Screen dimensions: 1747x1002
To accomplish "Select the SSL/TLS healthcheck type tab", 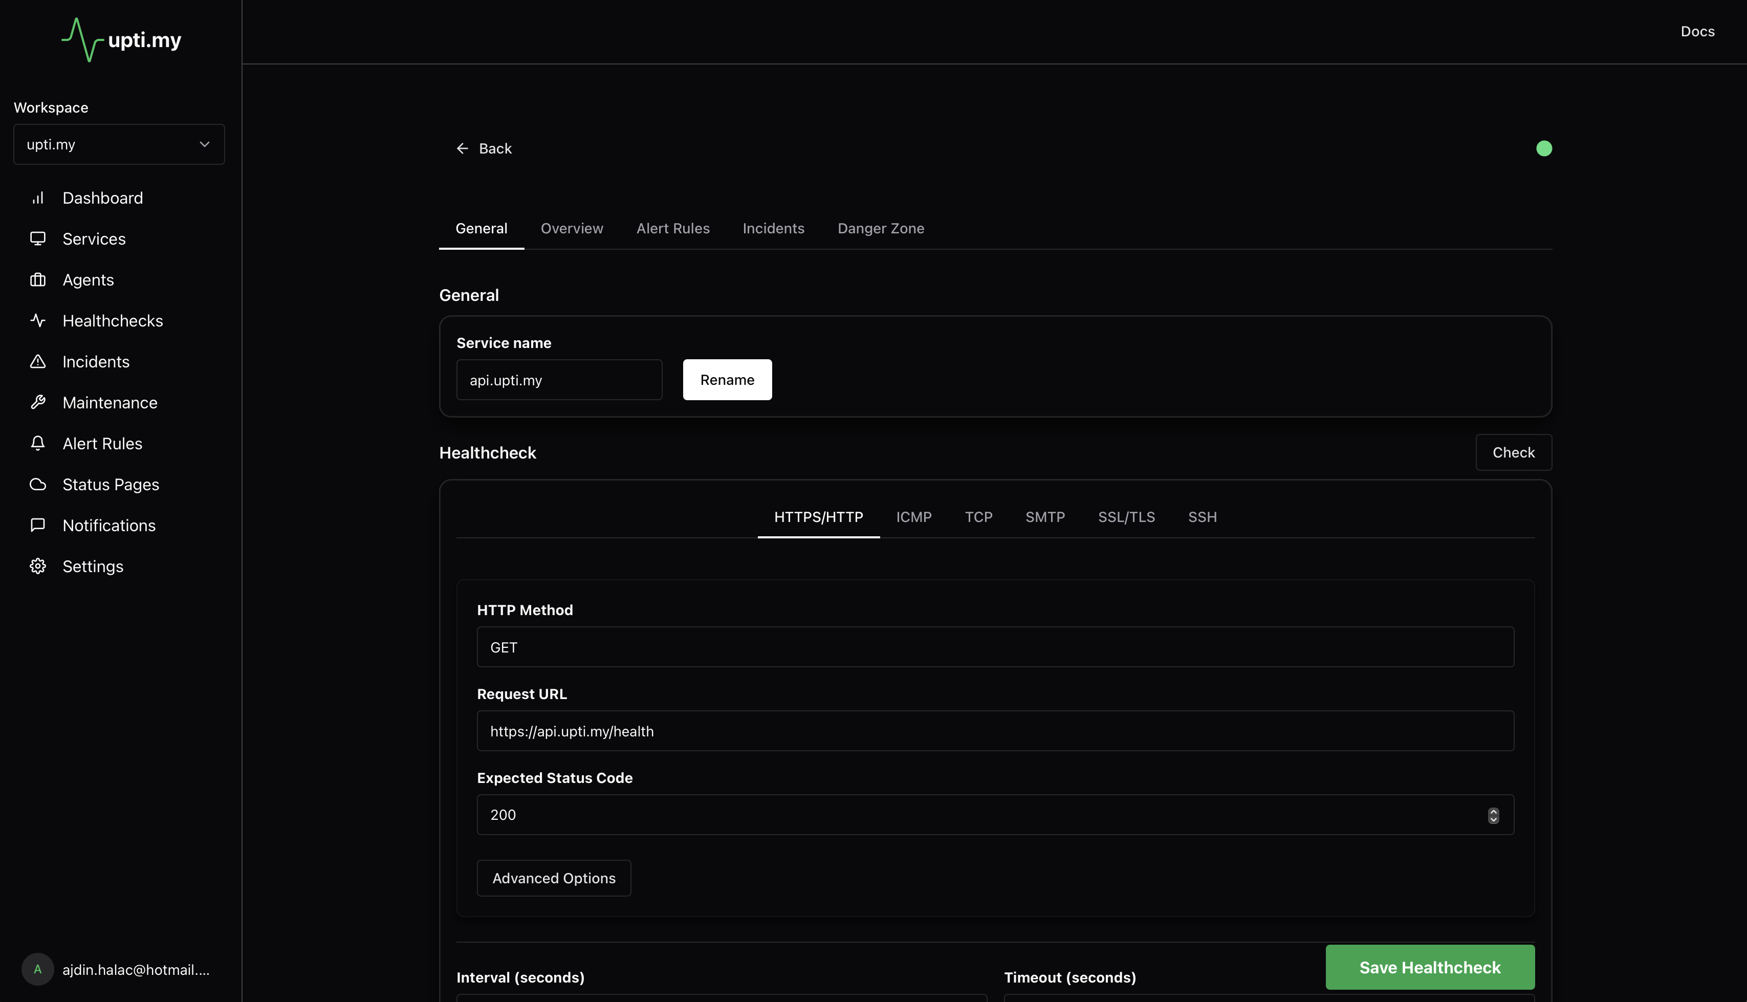I will tap(1126, 517).
